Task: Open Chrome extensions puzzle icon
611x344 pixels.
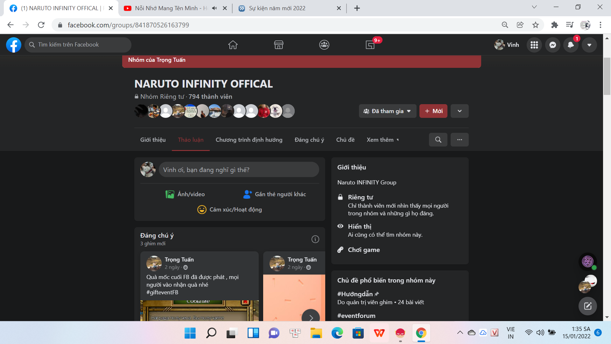Action: pyautogui.click(x=554, y=25)
